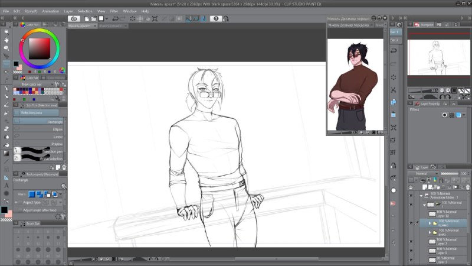The width and height of the screenshot is (472, 266).
Task: Click the Undo arrow in command bar
Action: pyautogui.click(x=115, y=19)
